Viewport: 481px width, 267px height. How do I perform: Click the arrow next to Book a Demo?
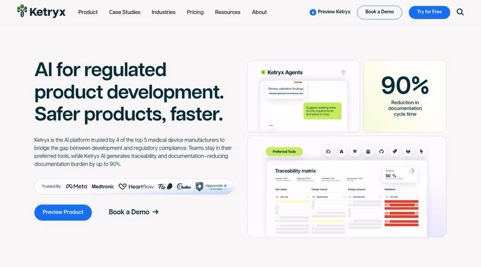[156, 212]
